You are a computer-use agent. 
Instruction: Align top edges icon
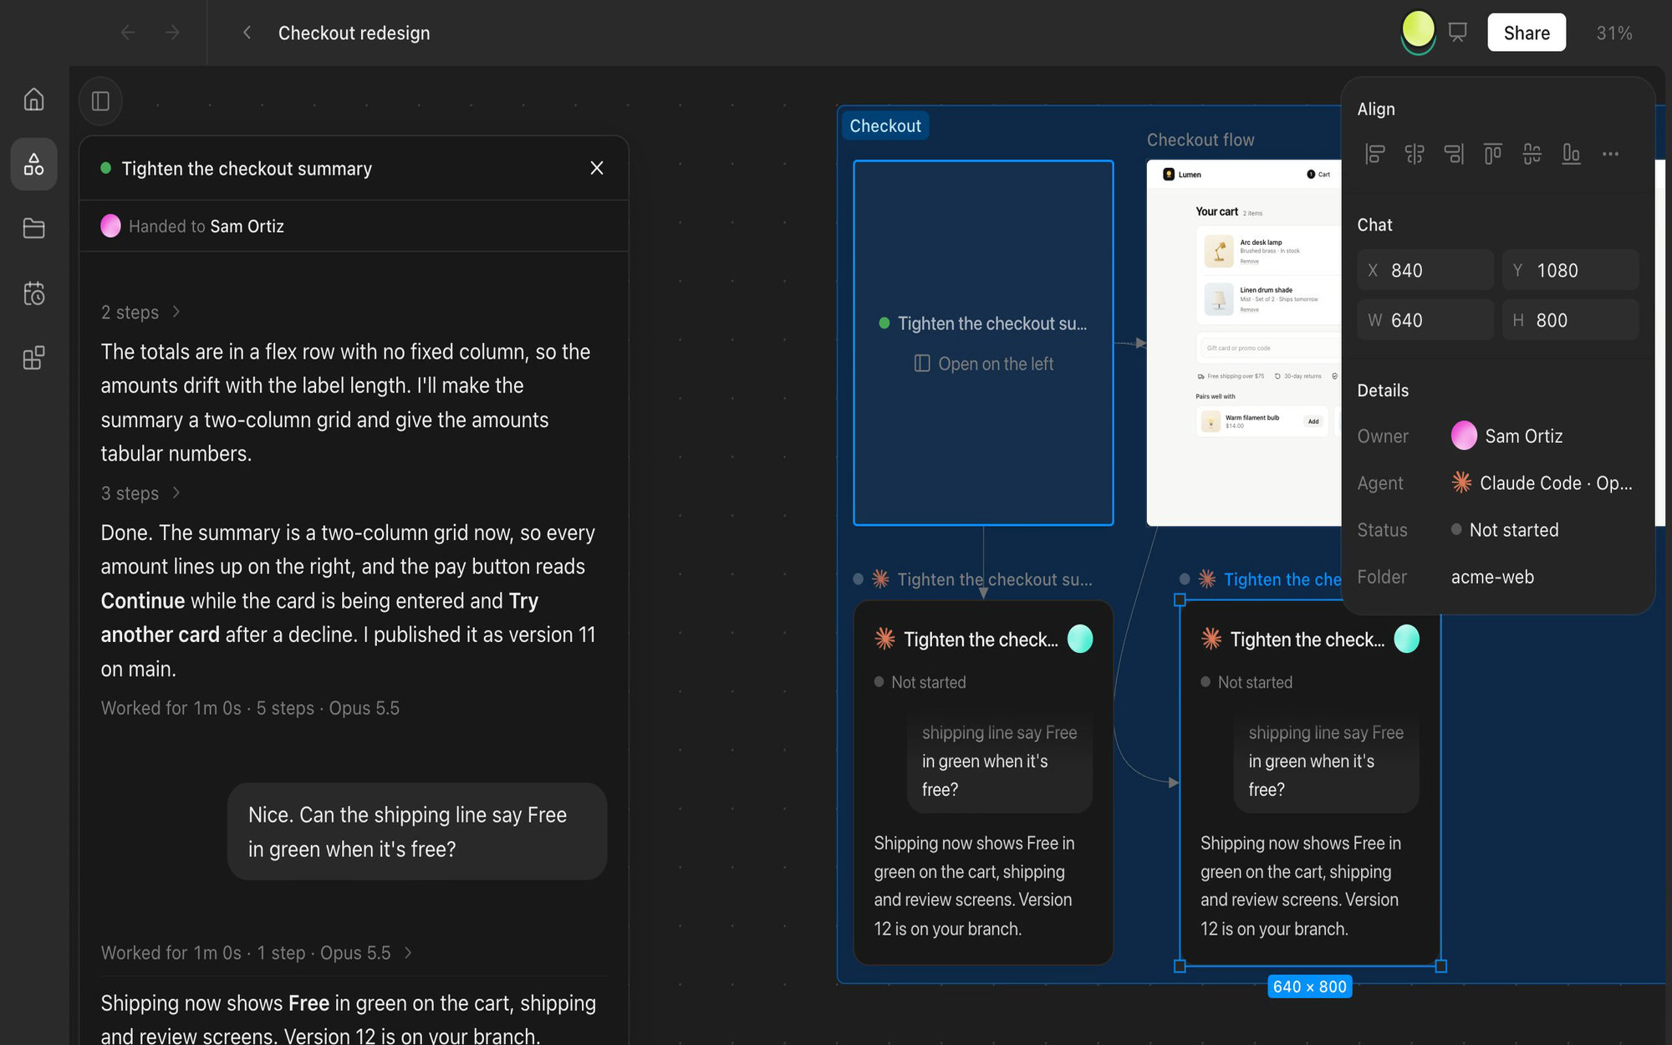click(1493, 154)
